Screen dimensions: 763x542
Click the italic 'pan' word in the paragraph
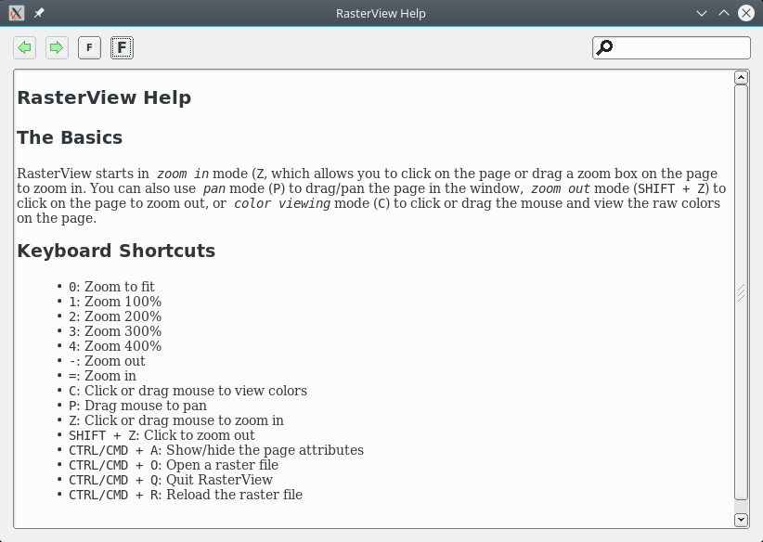coord(214,188)
